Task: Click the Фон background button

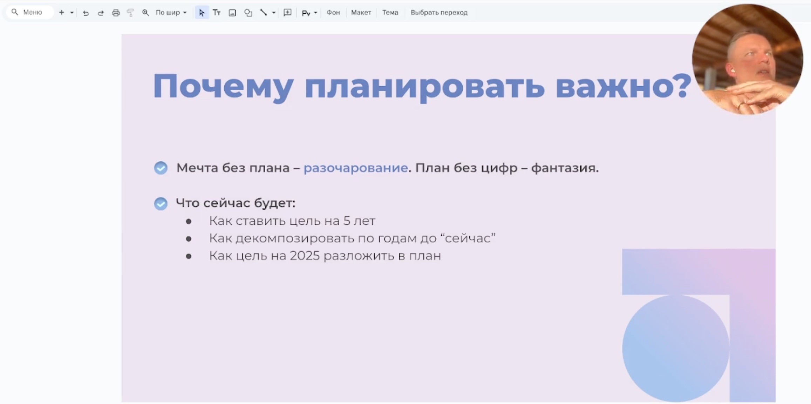Action: coord(333,13)
